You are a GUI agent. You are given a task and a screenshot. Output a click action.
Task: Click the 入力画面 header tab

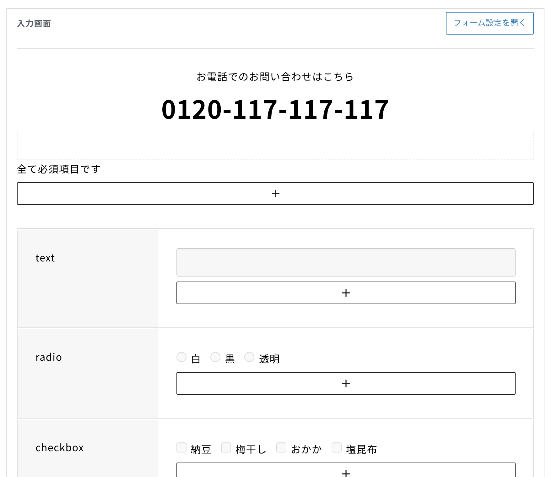pyautogui.click(x=35, y=23)
